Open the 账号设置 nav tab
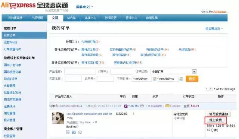Image resolution: width=239 pixels, height=139 pixels. (111, 18)
